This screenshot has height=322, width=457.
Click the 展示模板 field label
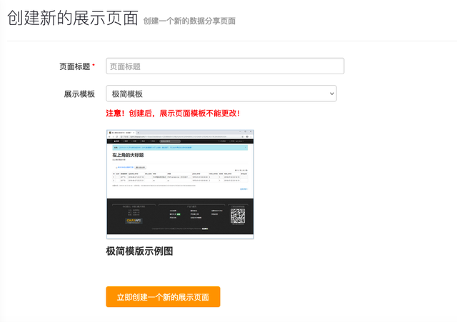(79, 94)
